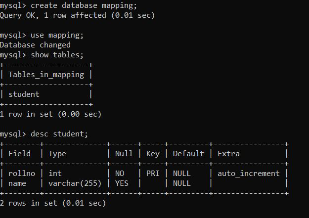Select the name field cell
This screenshot has width=309, height=218.
tap(17, 183)
